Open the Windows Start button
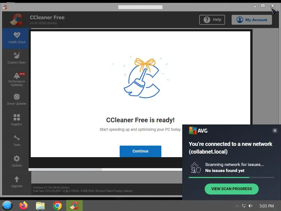Image resolution: width=281 pixels, height=211 pixels. 7,206
